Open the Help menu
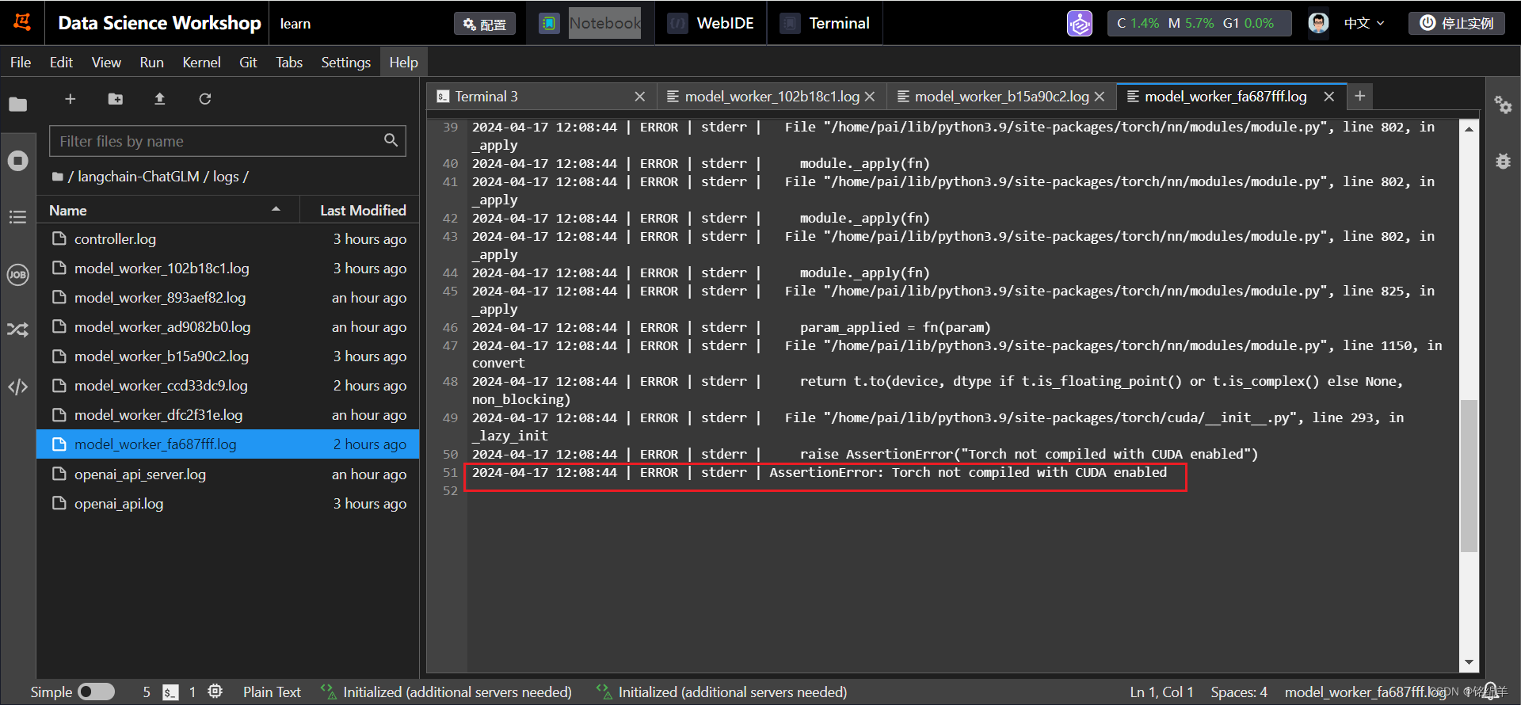 tap(403, 62)
